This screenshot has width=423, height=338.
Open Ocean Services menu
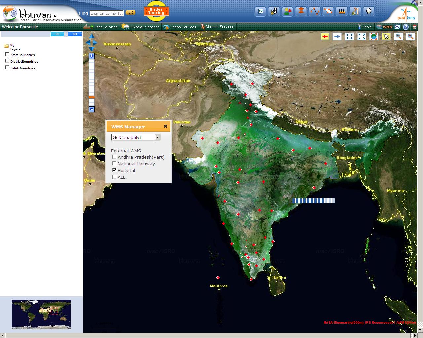[x=180, y=27]
